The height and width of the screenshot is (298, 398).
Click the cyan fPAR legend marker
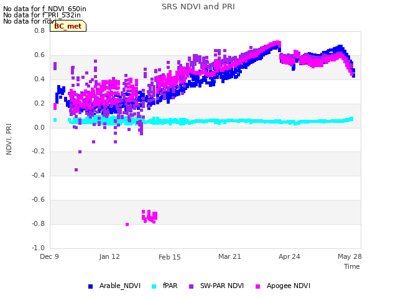point(154,286)
